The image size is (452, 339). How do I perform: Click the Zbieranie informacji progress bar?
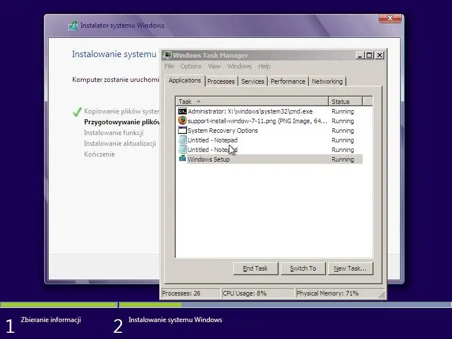59,305
